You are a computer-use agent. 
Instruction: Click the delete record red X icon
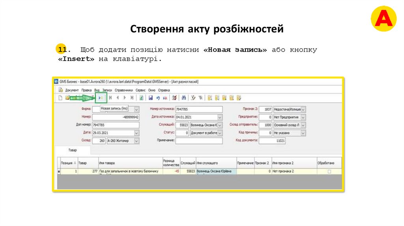point(165,98)
